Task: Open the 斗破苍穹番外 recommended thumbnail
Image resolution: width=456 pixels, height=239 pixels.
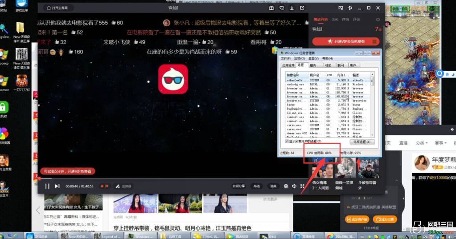Action: 368,168
